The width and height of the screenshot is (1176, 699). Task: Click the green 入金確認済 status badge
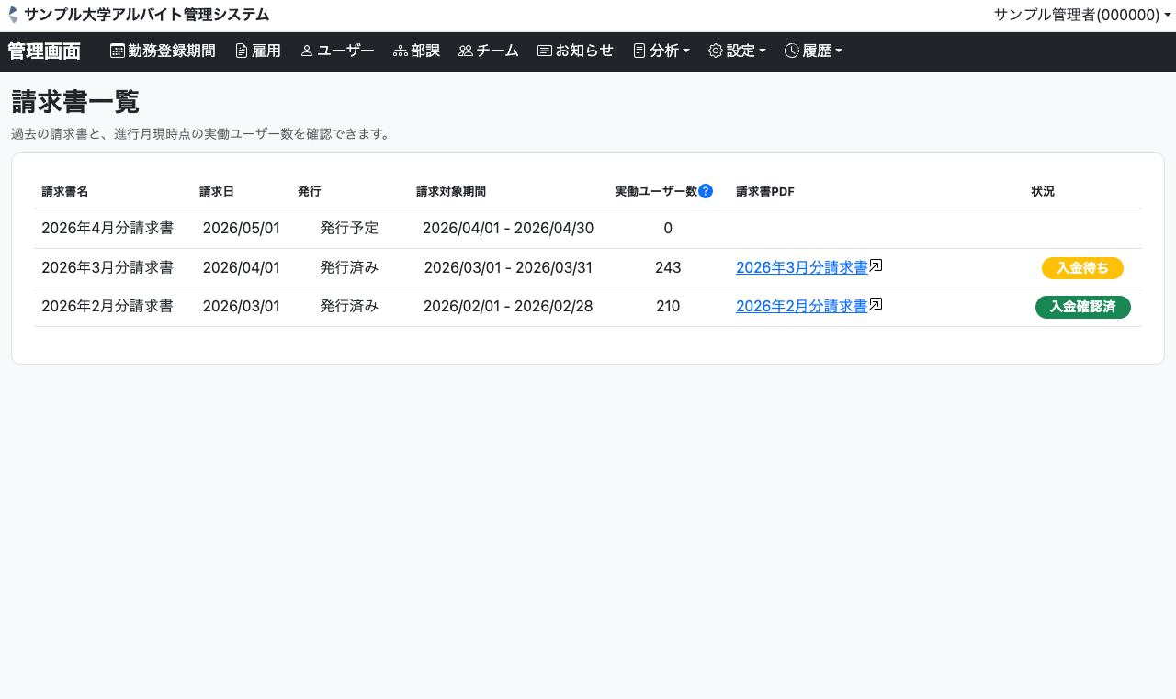click(x=1082, y=307)
